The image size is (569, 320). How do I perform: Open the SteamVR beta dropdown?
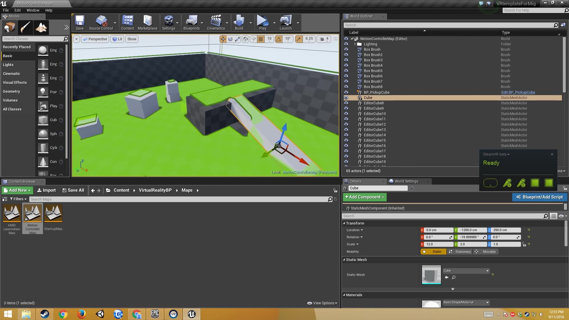[496, 154]
